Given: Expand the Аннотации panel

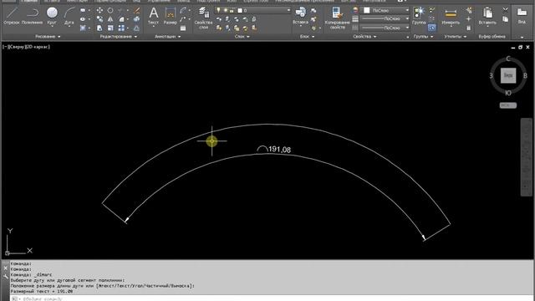Looking at the screenshot, I should 167,36.
